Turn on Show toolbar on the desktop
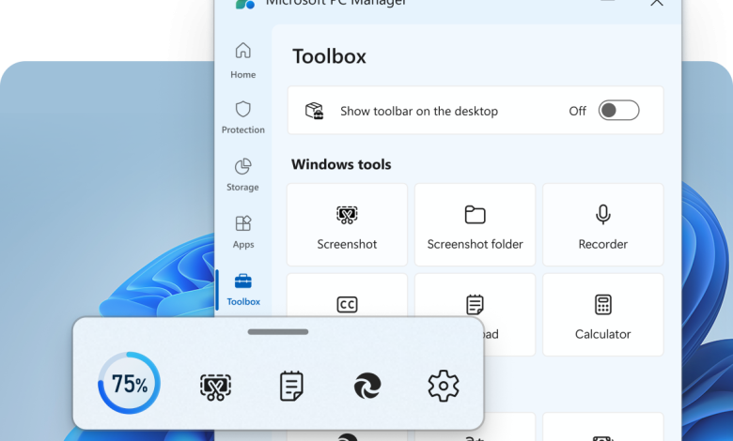 pos(618,111)
